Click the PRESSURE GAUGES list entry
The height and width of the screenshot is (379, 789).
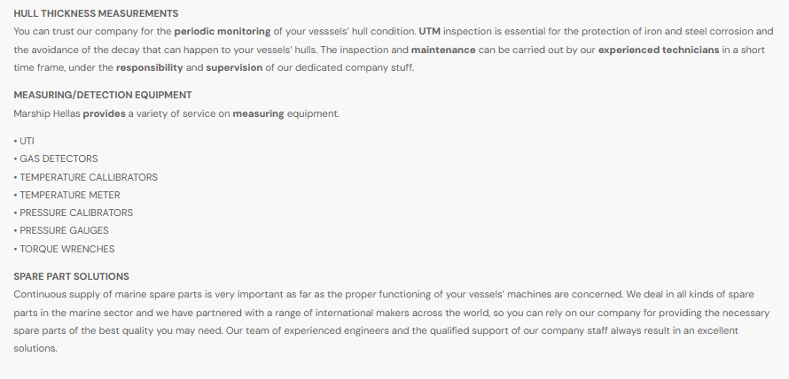[64, 230]
